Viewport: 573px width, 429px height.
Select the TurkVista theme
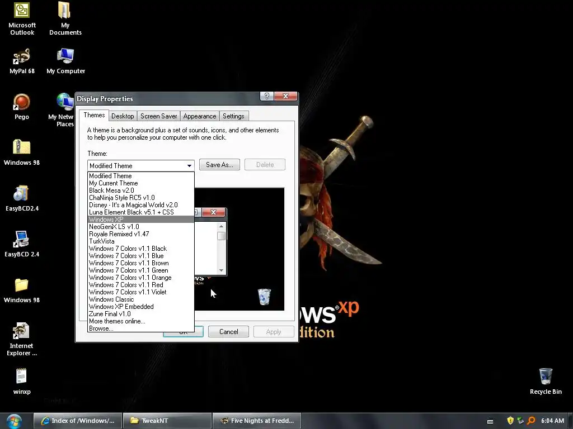tap(140, 241)
